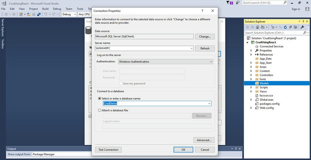311x160 pixels.
Task: Open the Server name dropdown
Action: [191, 48]
